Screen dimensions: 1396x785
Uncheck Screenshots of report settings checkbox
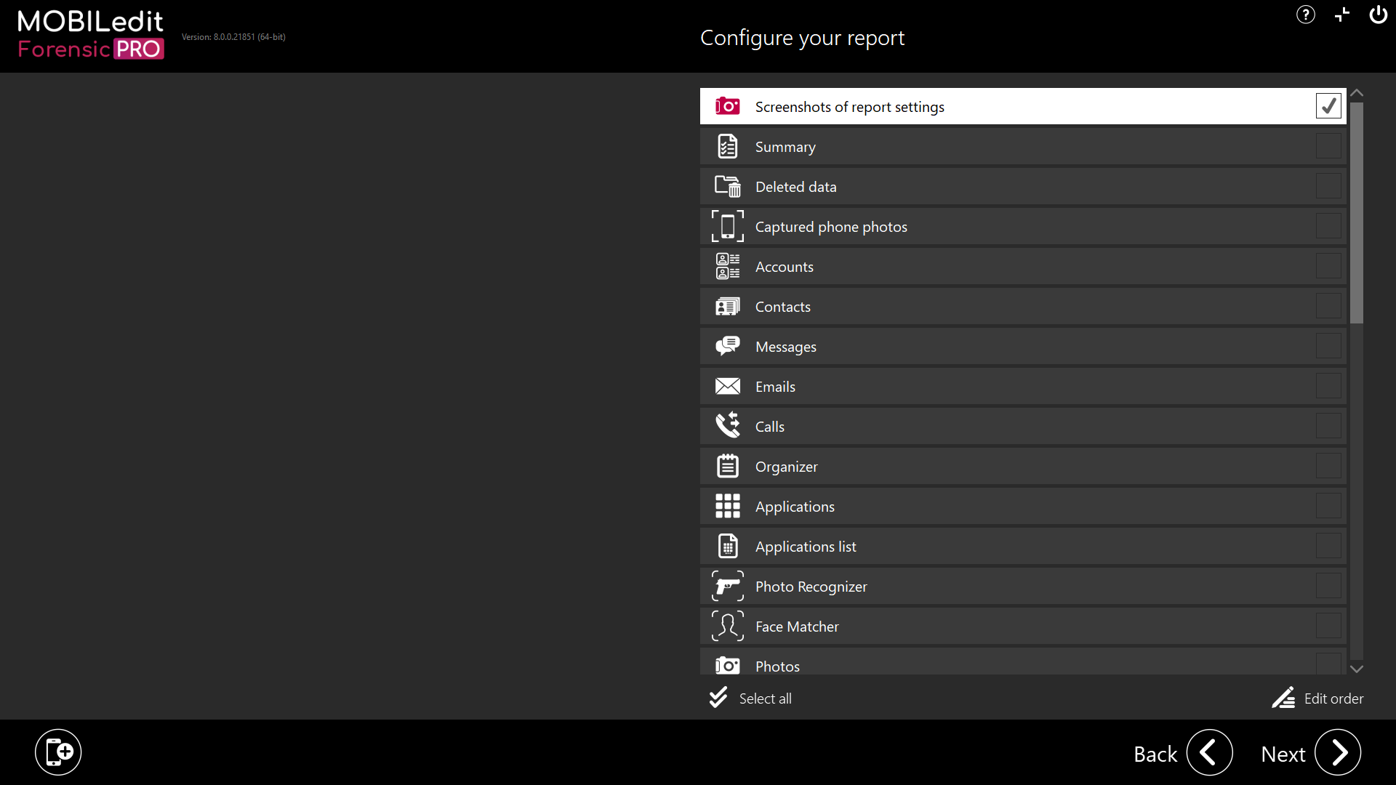[1328, 106]
